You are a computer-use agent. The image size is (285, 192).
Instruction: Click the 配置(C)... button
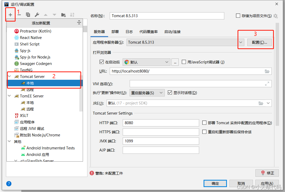tap(259, 42)
